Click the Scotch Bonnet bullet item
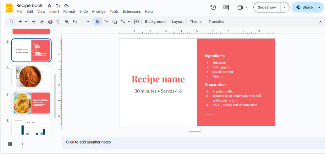This screenshot has height=154, width=325. point(223,72)
